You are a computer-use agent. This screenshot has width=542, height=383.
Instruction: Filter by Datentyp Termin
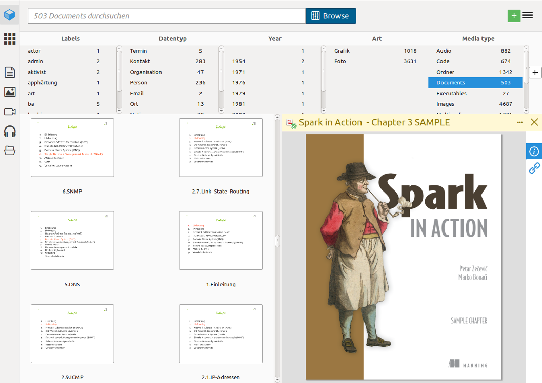pyautogui.click(x=170, y=51)
